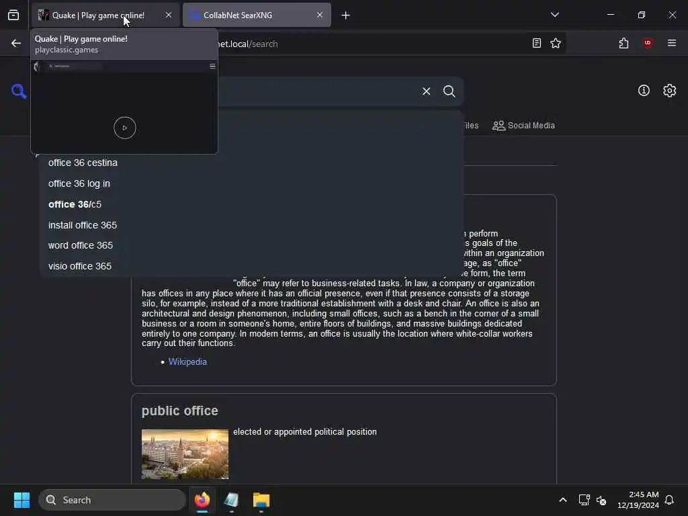Click the playclassic.games preview text
The image size is (688, 516).
67,50
